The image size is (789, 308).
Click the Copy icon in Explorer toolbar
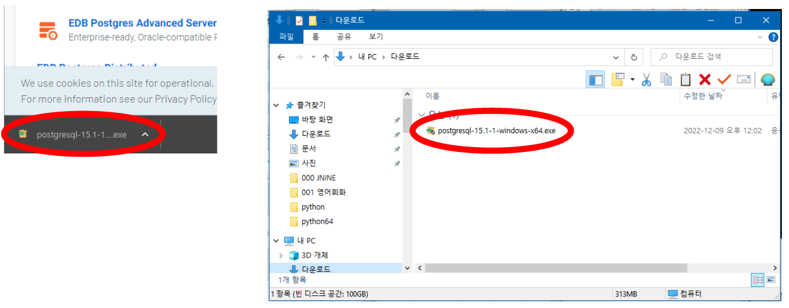click(666, 79)
